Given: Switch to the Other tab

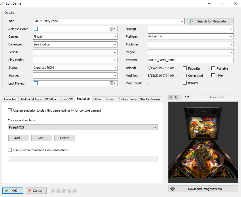Looking at the screenshot, I should (x=97, y=99).
